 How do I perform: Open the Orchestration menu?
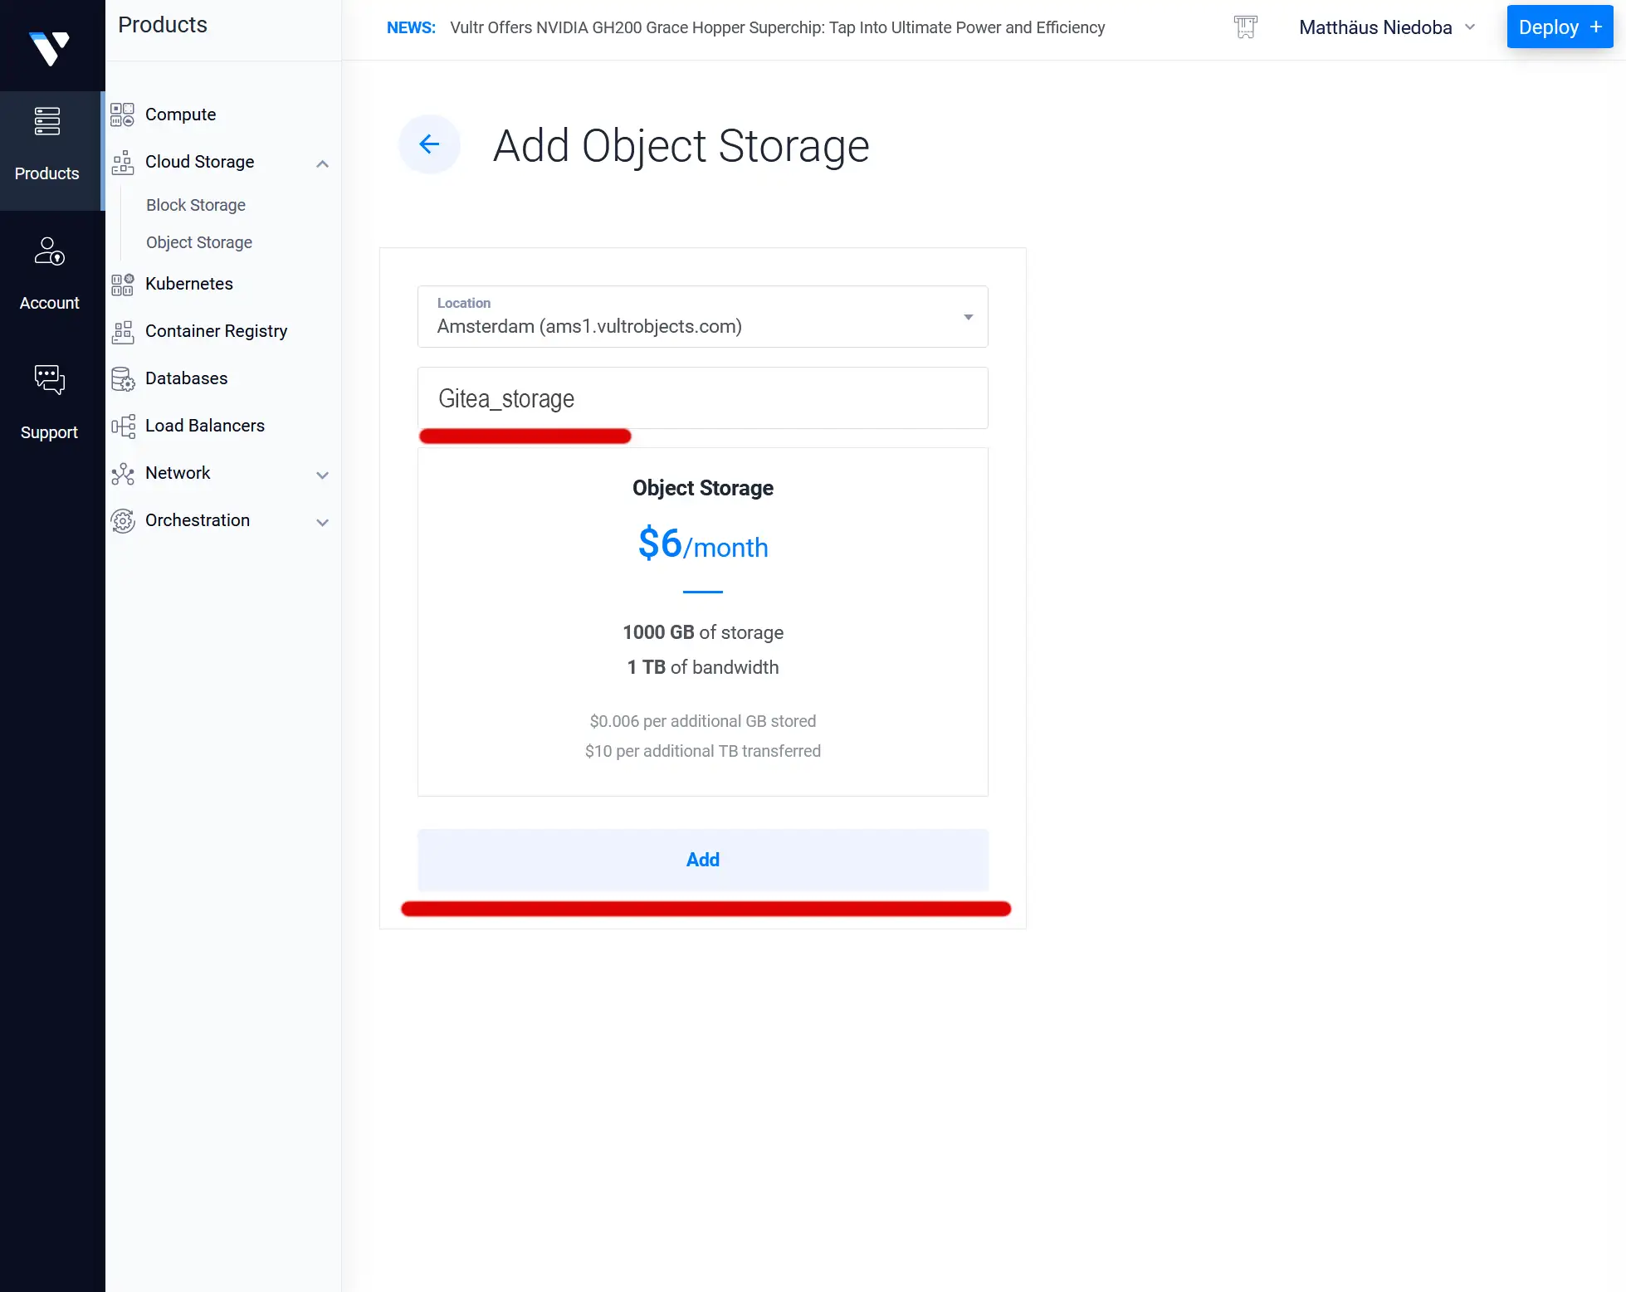click(x=323, y=521)
